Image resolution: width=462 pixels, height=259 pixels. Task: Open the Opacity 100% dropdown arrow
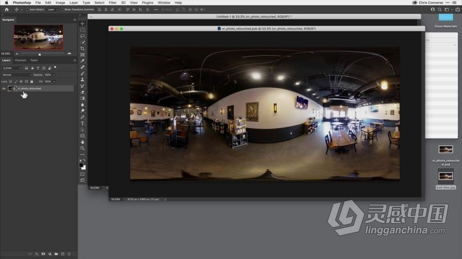point(54,75)
